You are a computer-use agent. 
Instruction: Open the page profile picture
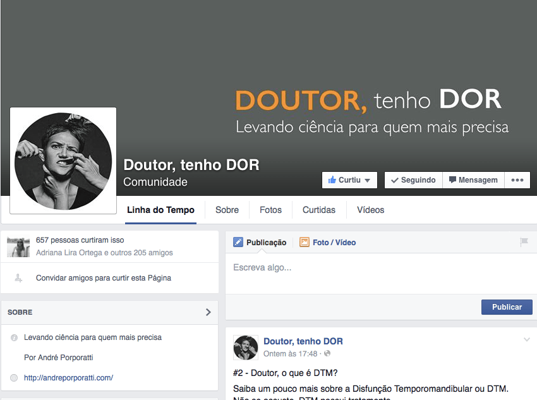coord(63,161)
